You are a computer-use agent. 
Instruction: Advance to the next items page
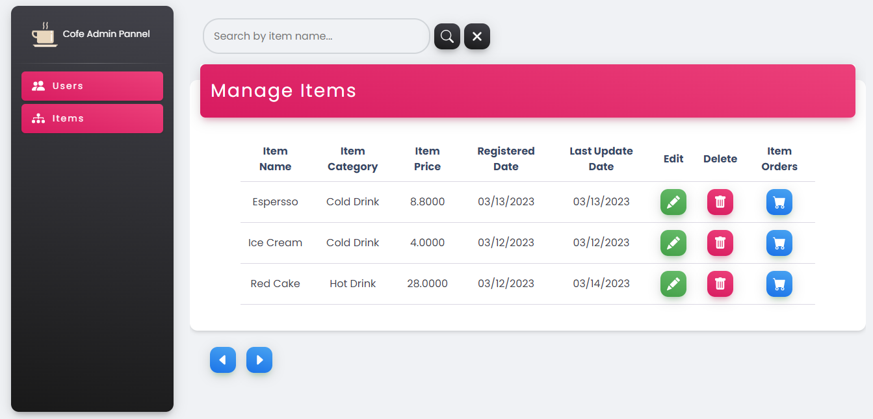tap(259, 359)
